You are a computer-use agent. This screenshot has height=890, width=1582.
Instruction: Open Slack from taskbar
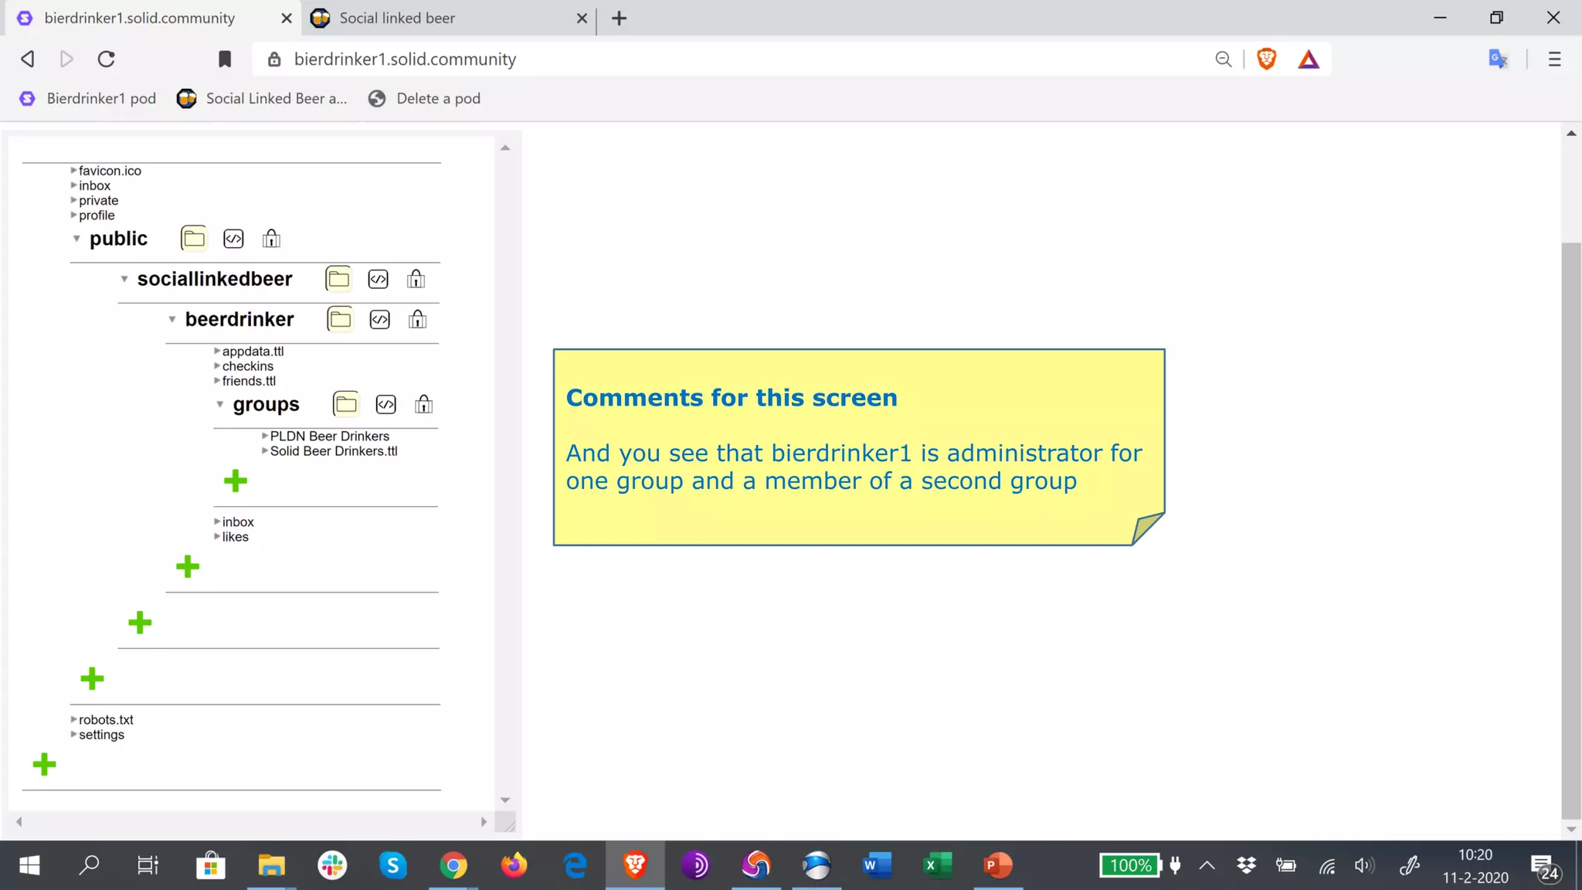(x=332, y=865)
